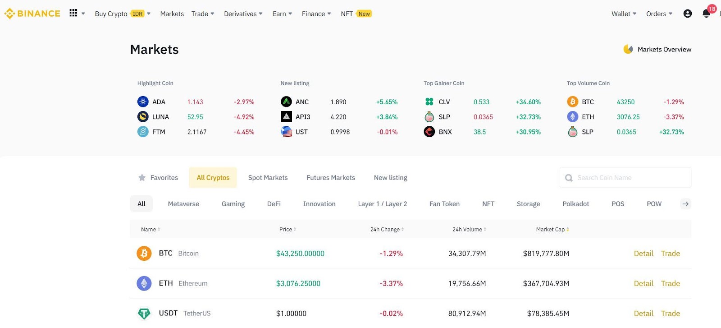The height and width of the screenshot is (328, 721).
Task: Filter by the Polkadot category
Action: pos(576,204)
